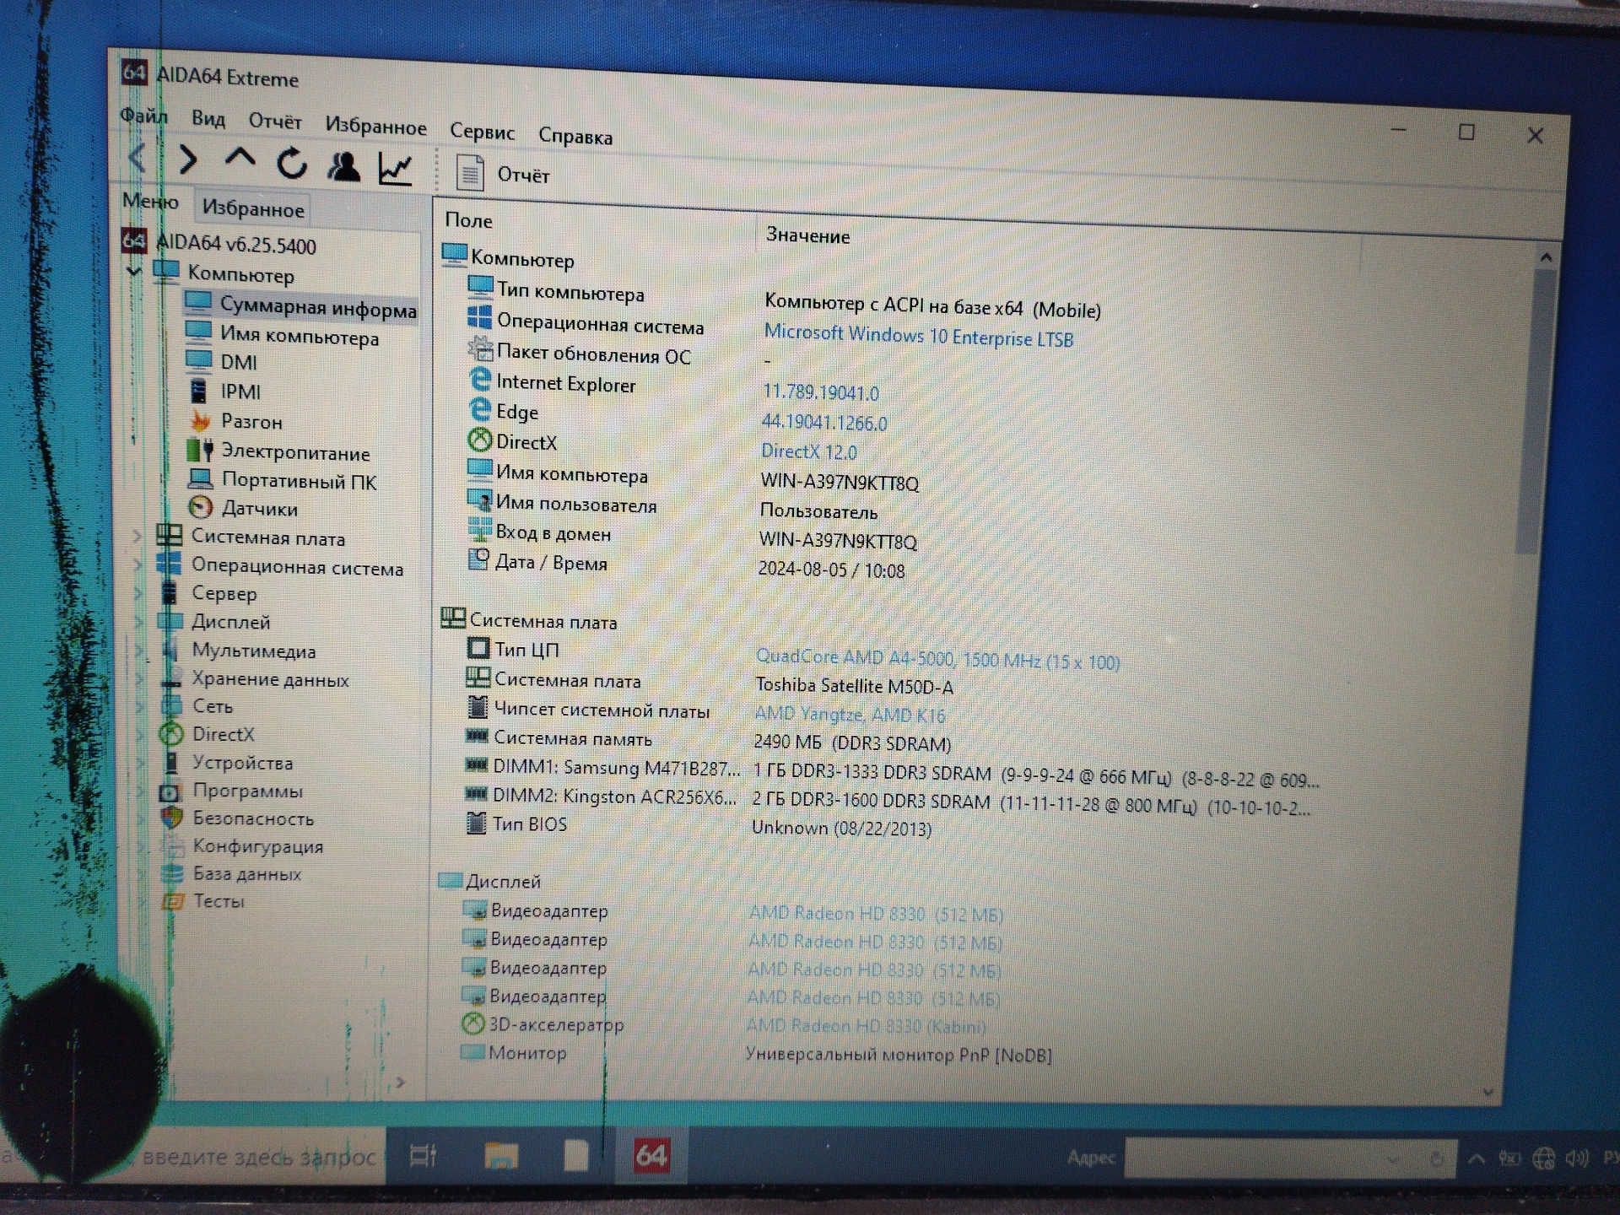
Task: Click the Сеть icon in tree
Action: pos(172,705)
